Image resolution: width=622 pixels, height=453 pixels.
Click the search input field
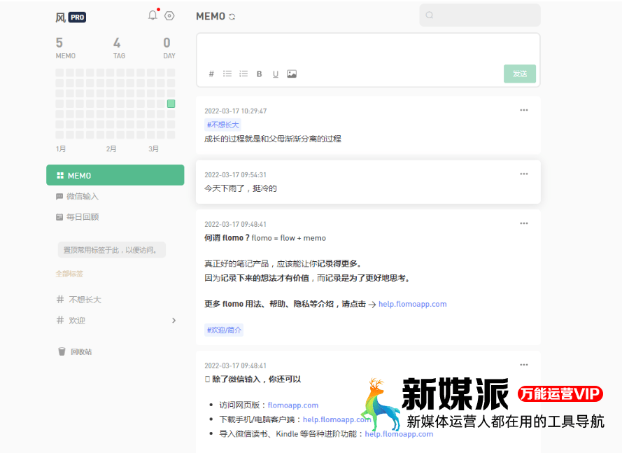coord(479,15)
